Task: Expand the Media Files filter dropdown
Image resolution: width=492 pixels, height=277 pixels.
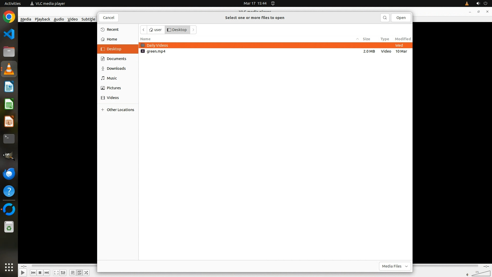Action: coord(395,266)
